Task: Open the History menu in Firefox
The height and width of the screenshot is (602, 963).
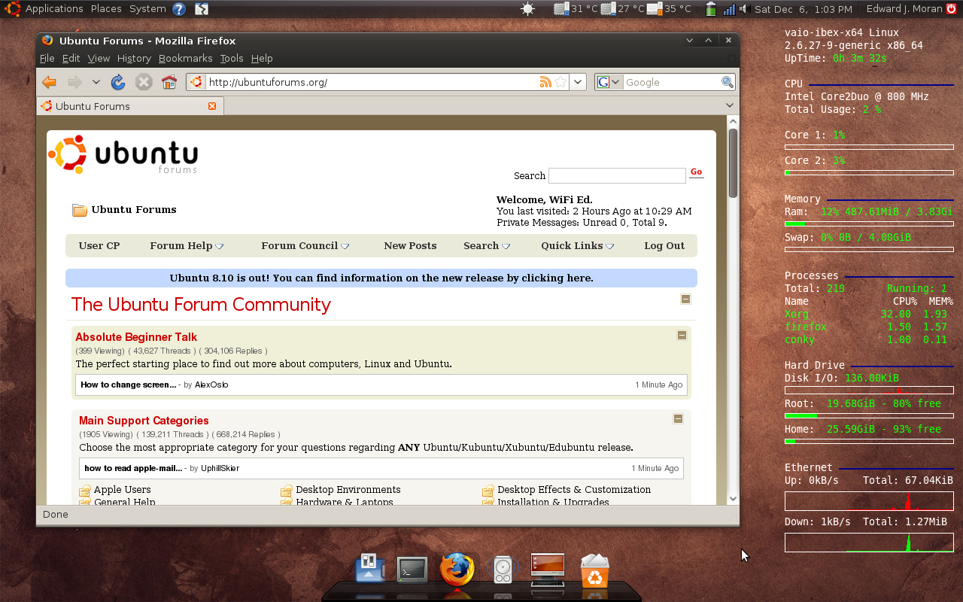Action: [x=134, y=58]
